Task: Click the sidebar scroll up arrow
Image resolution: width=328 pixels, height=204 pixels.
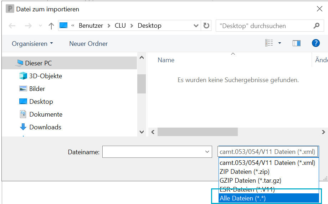Action: click(142, 58)
